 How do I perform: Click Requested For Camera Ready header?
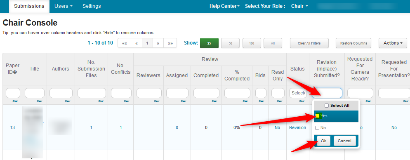click(360, 69)
